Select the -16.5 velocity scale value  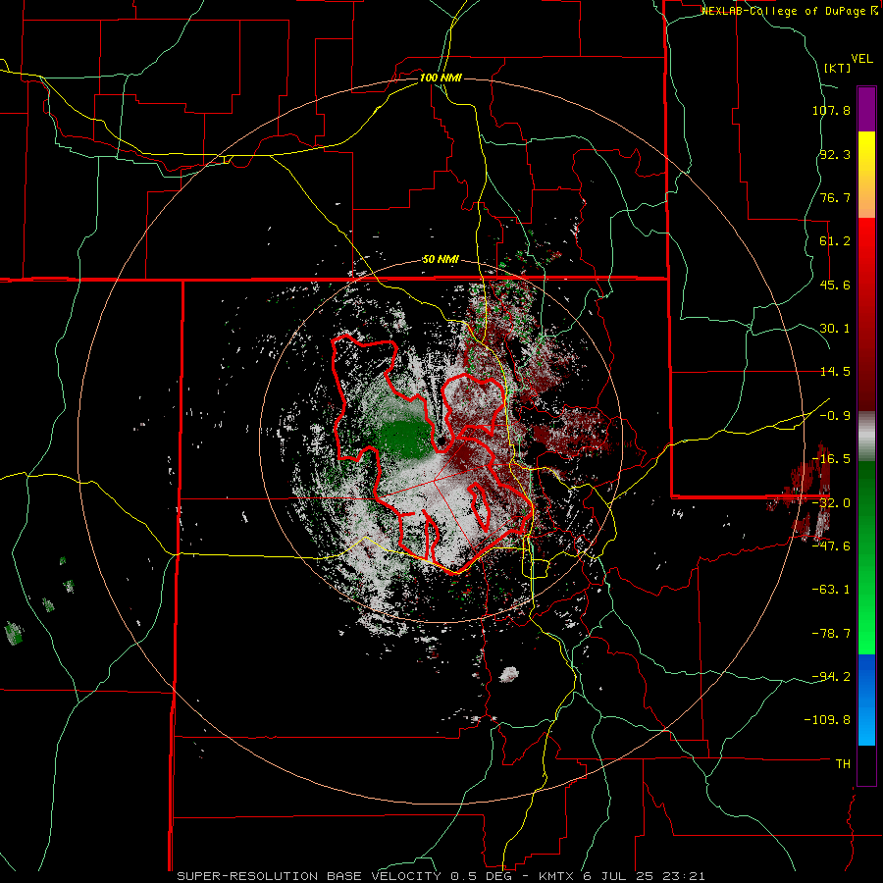(x=831, y=459)
